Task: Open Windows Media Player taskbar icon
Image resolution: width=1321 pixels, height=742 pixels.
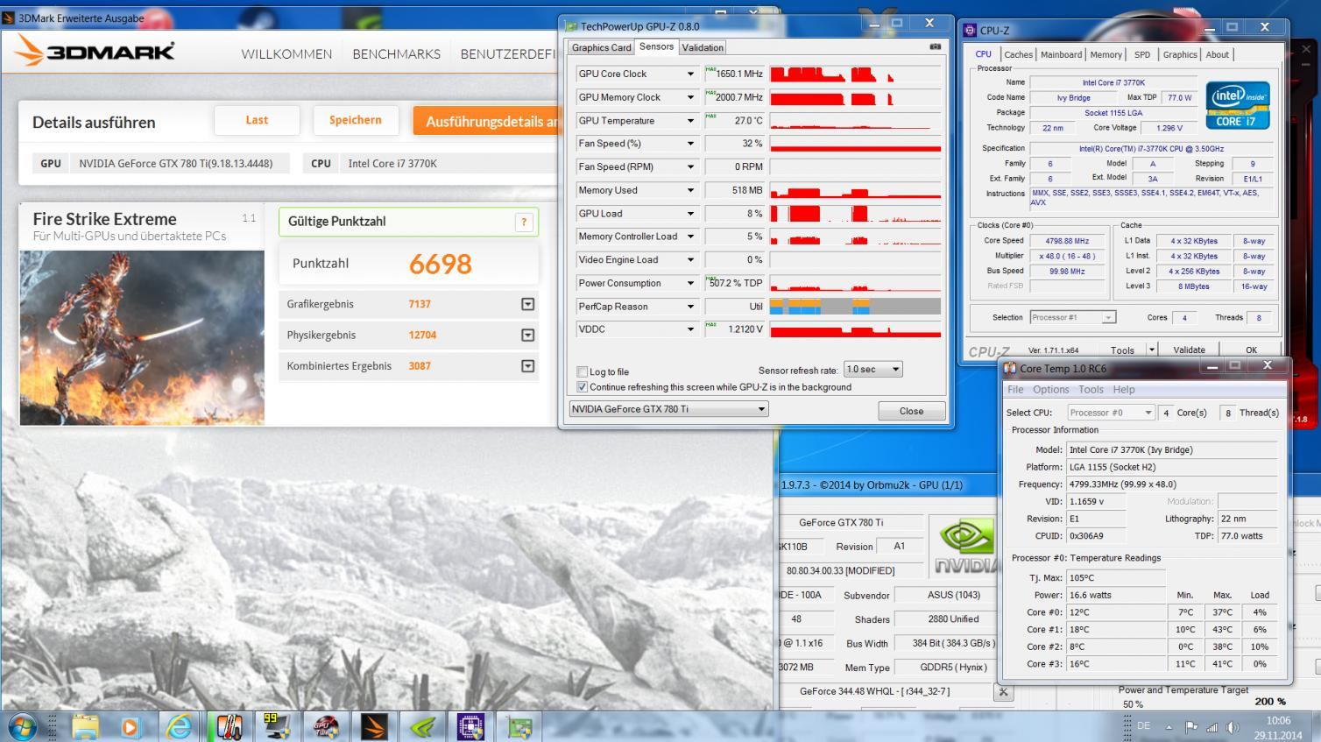Action: [131, 726]
